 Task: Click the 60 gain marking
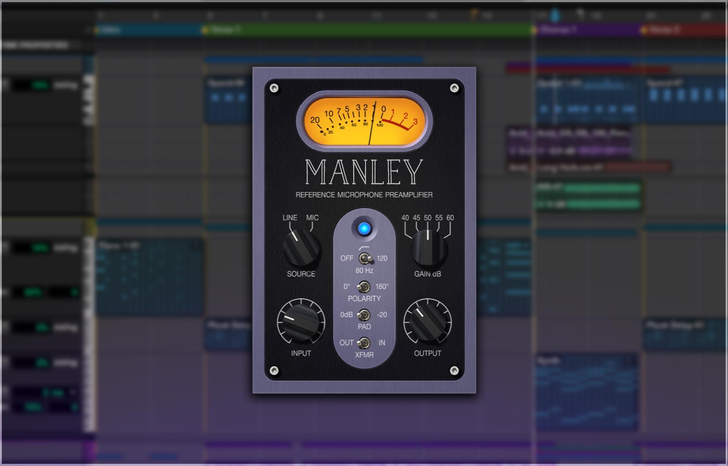(x=450, y=218)
